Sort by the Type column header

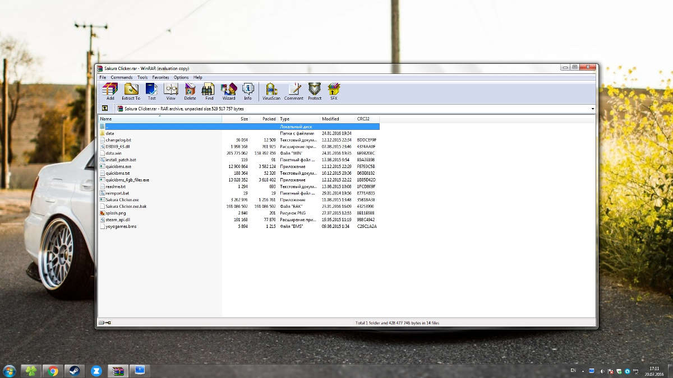299,119
